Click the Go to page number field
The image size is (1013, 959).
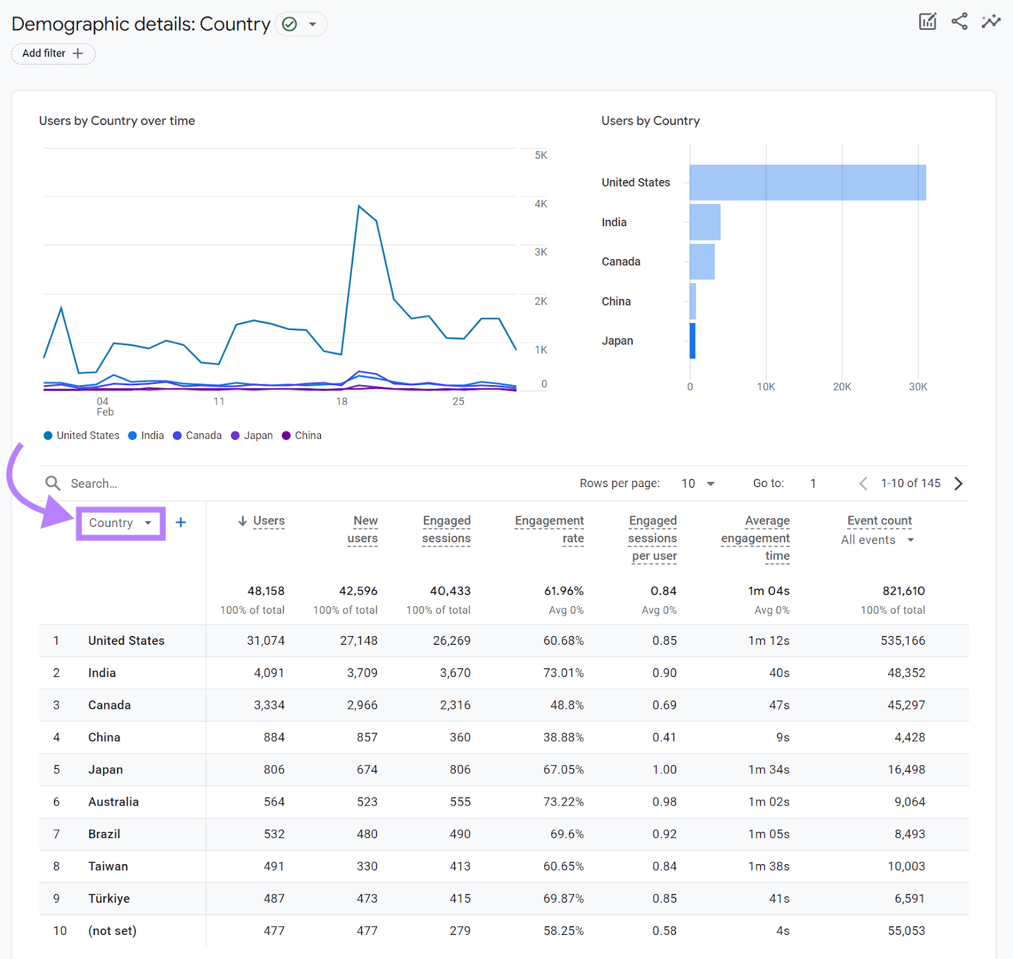[x=813, y=483]
